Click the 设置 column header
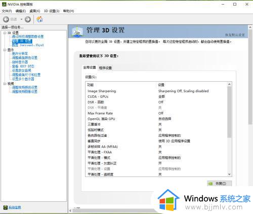Image resolution: width=253 pixels, height=214 pixels. click(192, 85)
